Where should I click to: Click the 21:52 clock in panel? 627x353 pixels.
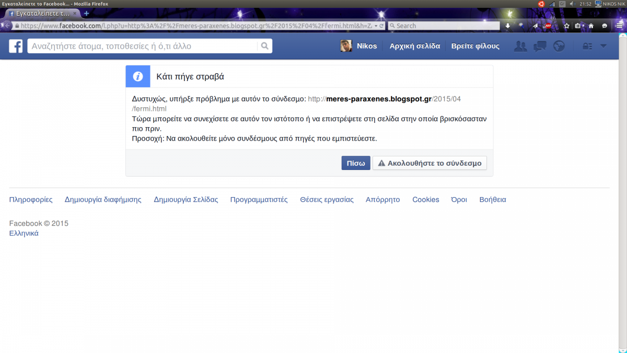coord(585,4)
